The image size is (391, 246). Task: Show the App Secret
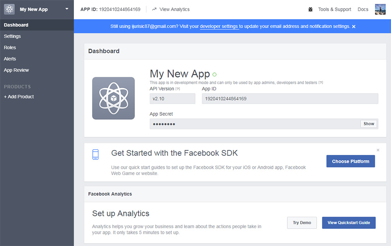[369, 124]
